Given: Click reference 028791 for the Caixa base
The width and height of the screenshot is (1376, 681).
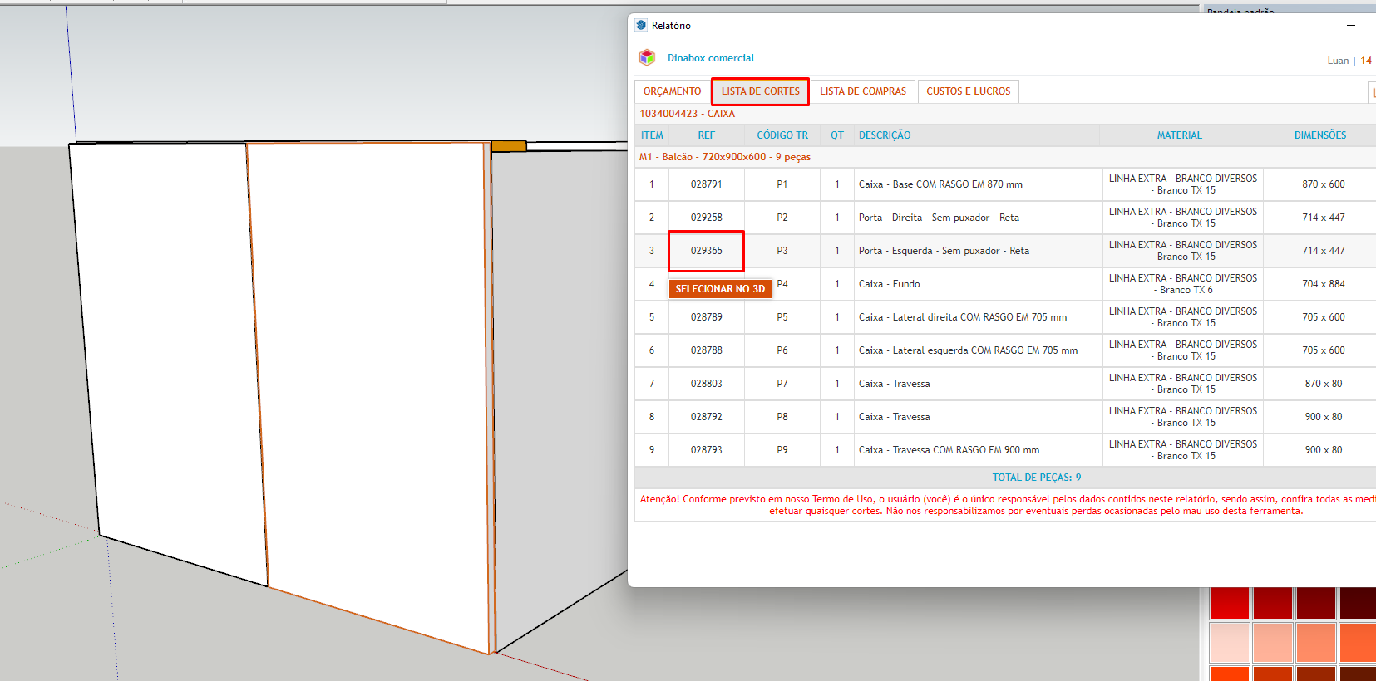Looking at the screenshot, I should [706, 184].
